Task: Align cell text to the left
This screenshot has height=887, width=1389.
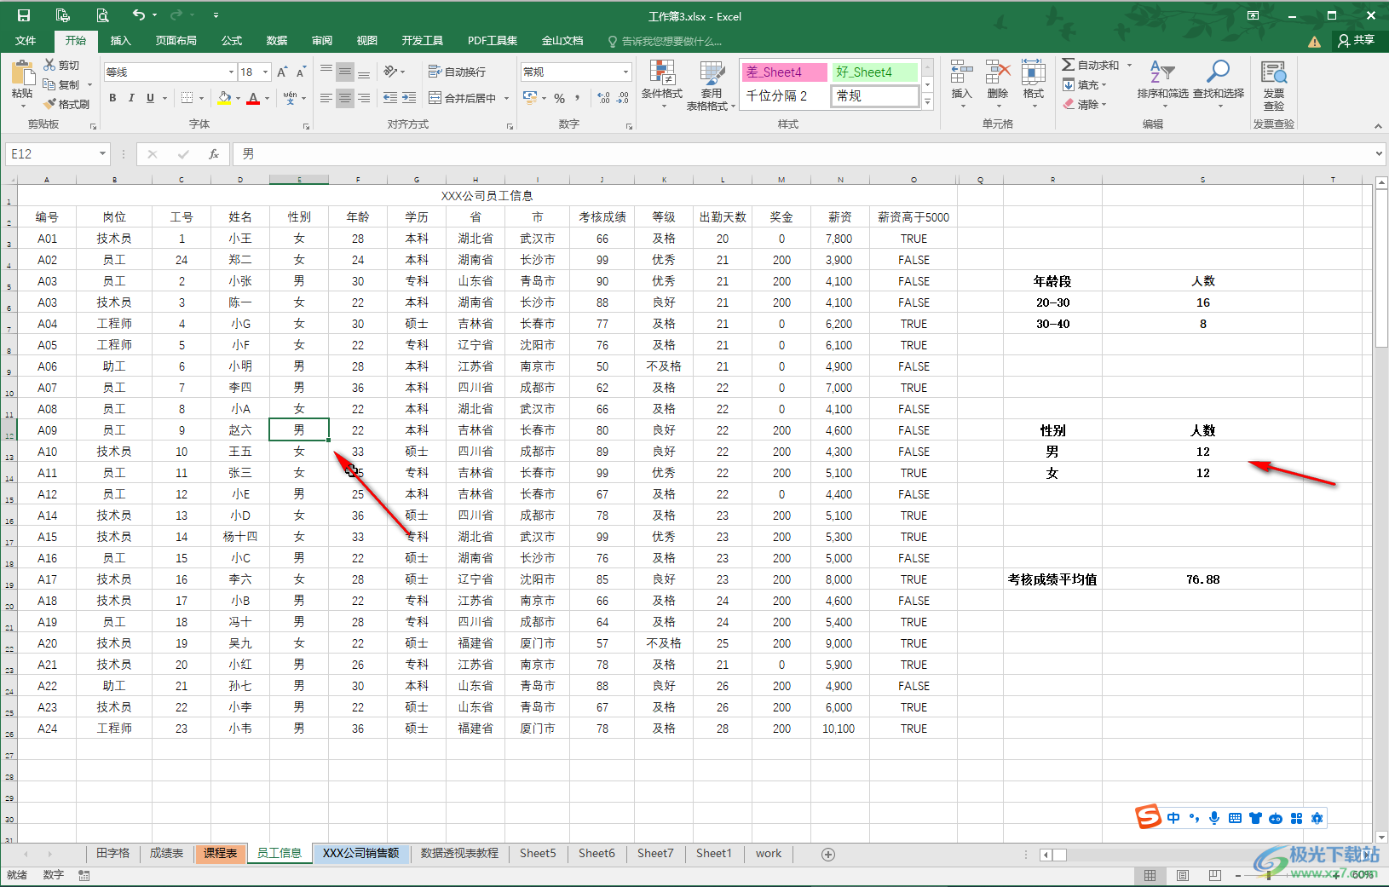Action: (x=326, y=98)
